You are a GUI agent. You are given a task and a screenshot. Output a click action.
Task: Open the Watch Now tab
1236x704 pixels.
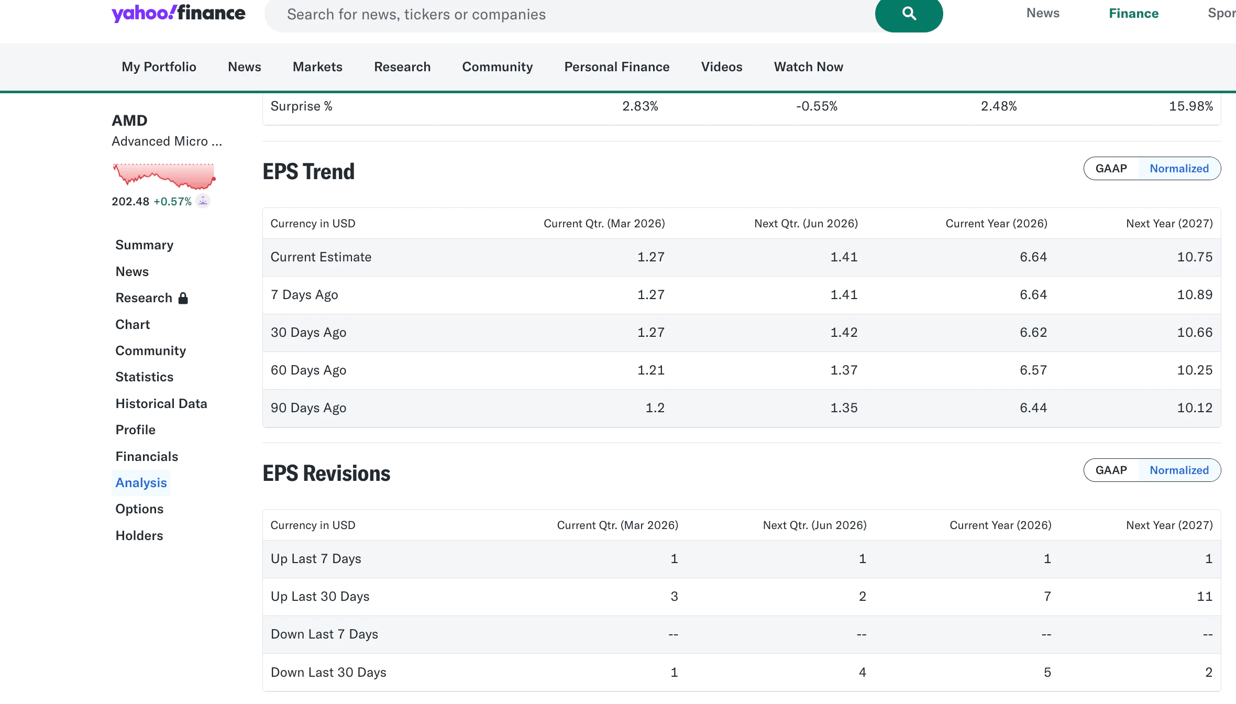(808, 67)
